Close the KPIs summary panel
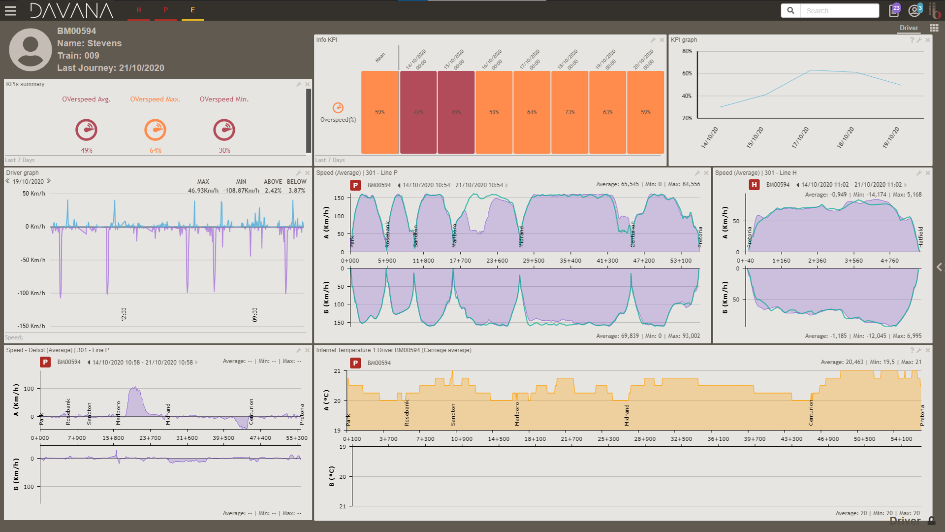The height and width of the screenshot is (532, 945). point(308,84)
